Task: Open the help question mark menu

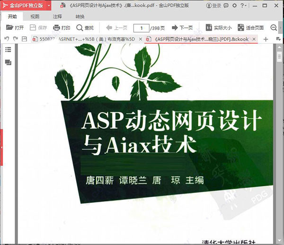Action: (243, 6)
